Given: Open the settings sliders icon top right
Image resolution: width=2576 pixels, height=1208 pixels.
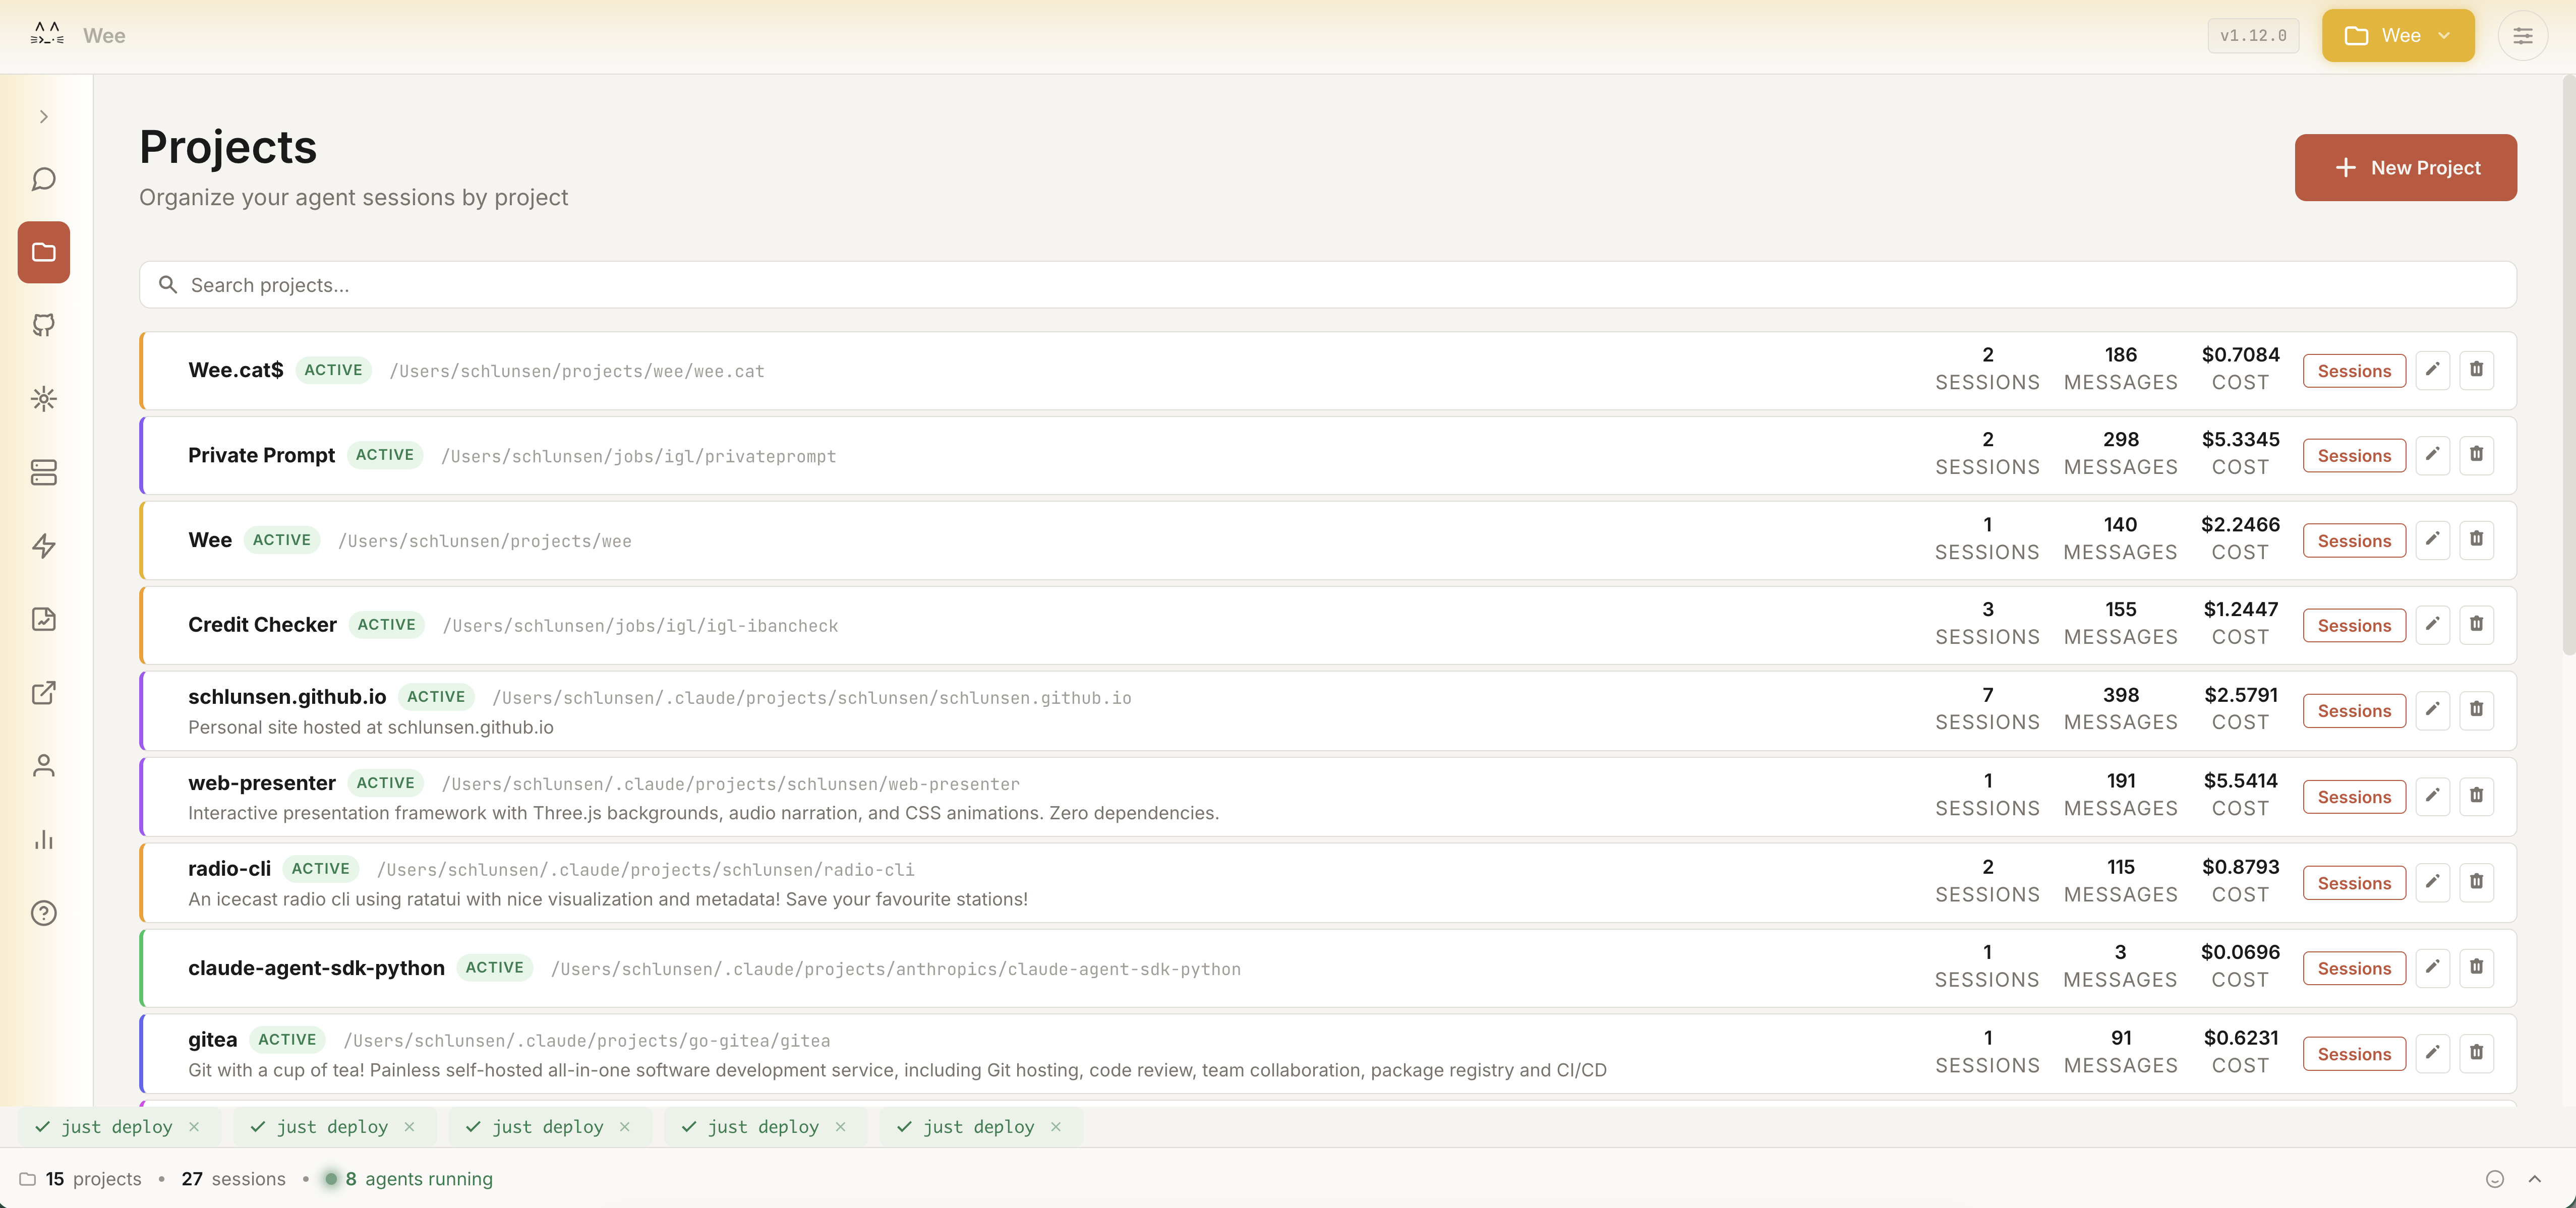Looking at the screenshot, I should point(2522,36).
